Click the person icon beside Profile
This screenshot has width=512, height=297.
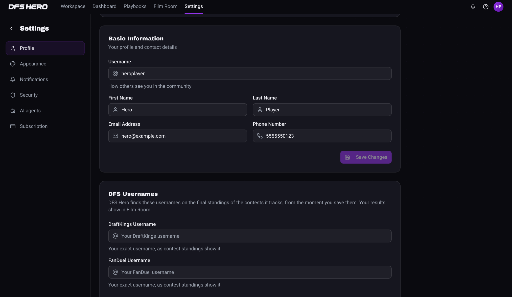pos(13,48)
